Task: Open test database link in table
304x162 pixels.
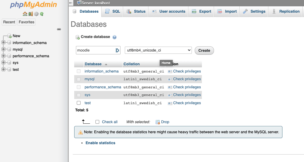Action: [88, 103]
